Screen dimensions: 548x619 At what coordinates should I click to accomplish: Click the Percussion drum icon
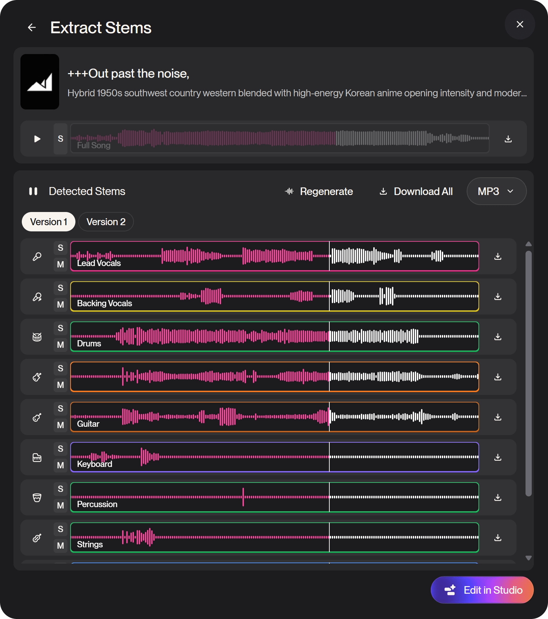[37, 497]
